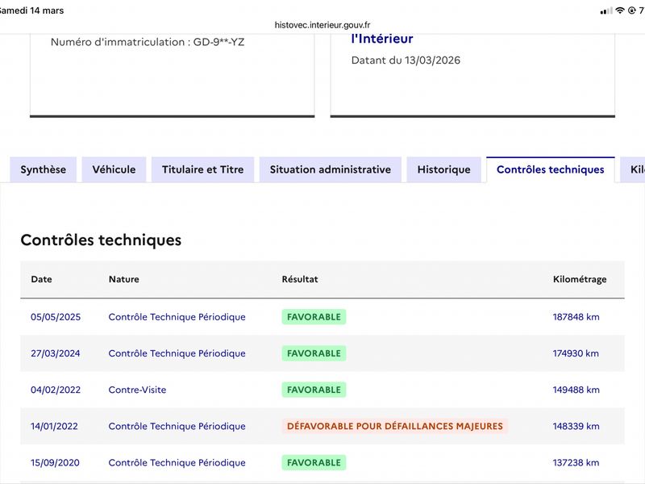Tap the cellular signal bars icon
This screenshot has height=484, width=645.
pyautogui.click(x=606, y=10)
